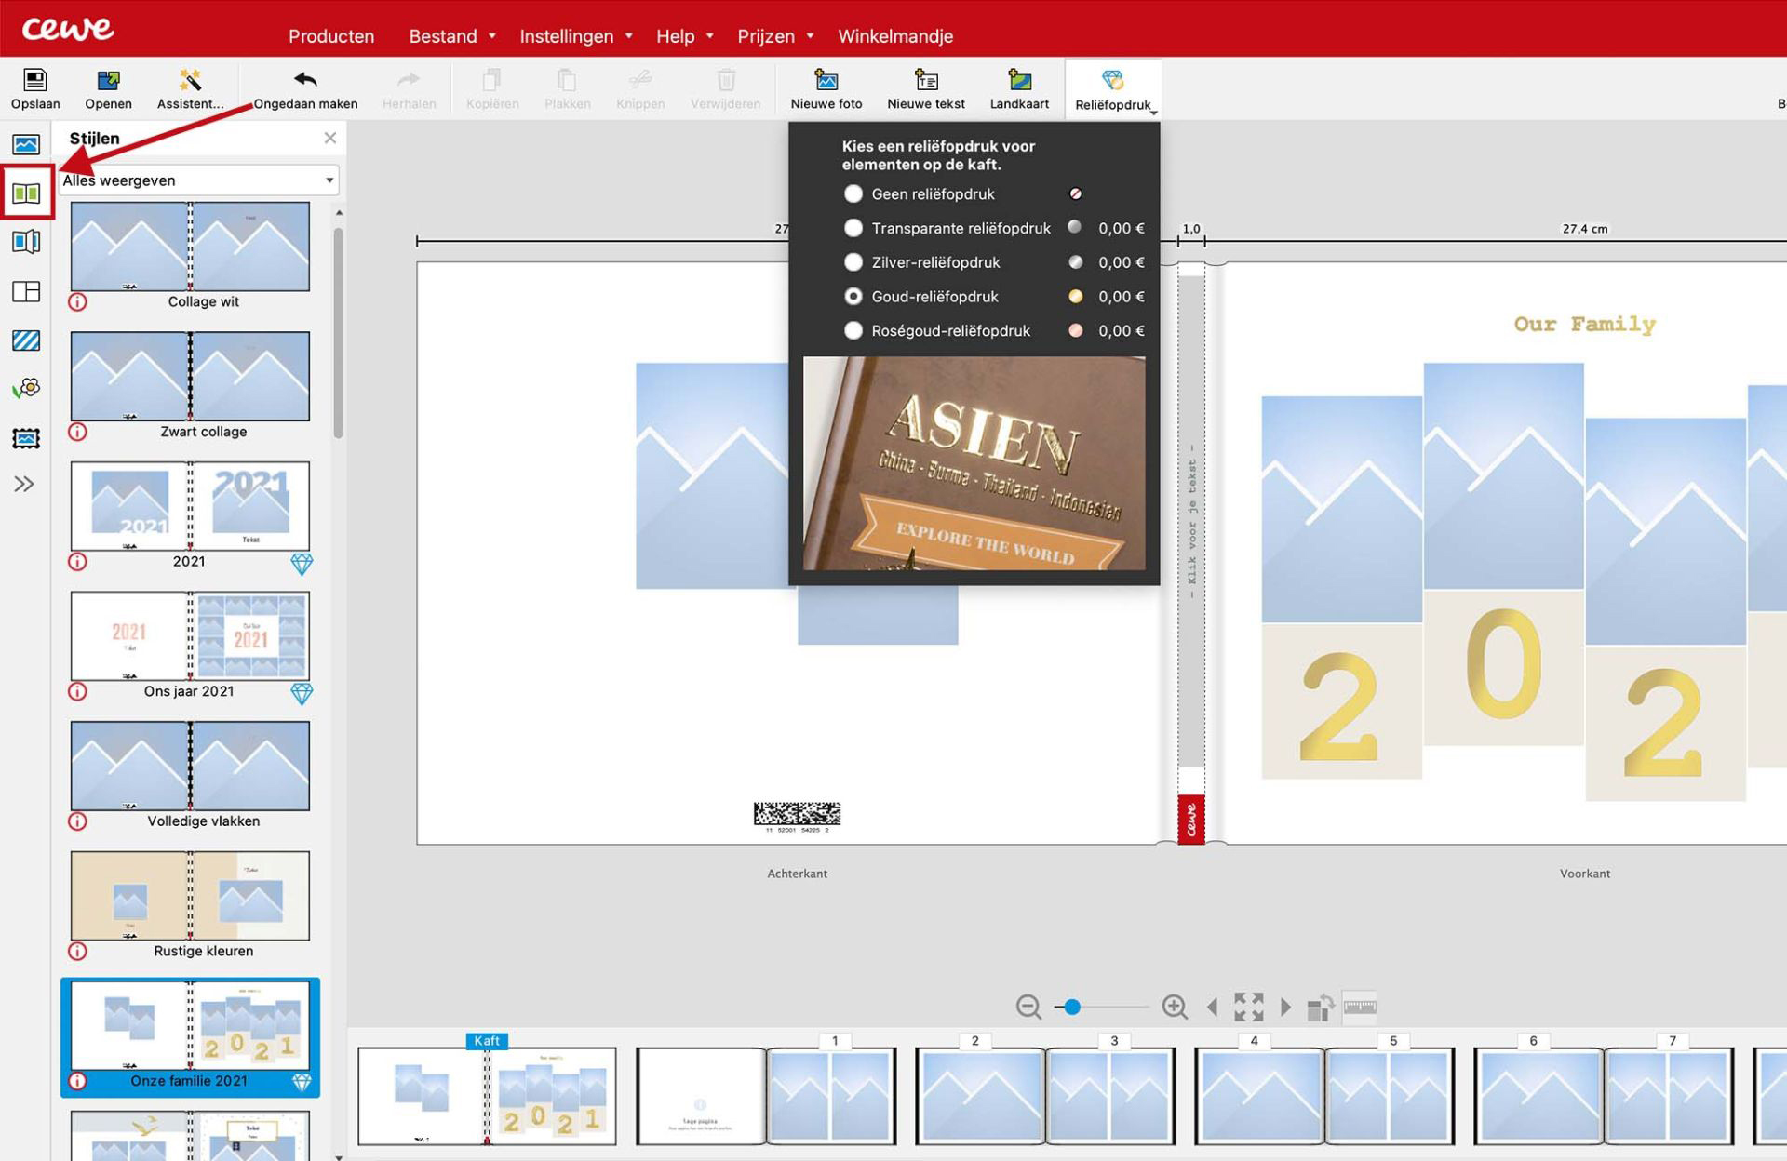Select the Rustige kleuren style thumbnail

click(x=190, y=895)
